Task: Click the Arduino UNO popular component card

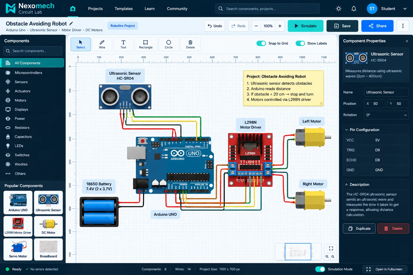Action: pos(18,202)
